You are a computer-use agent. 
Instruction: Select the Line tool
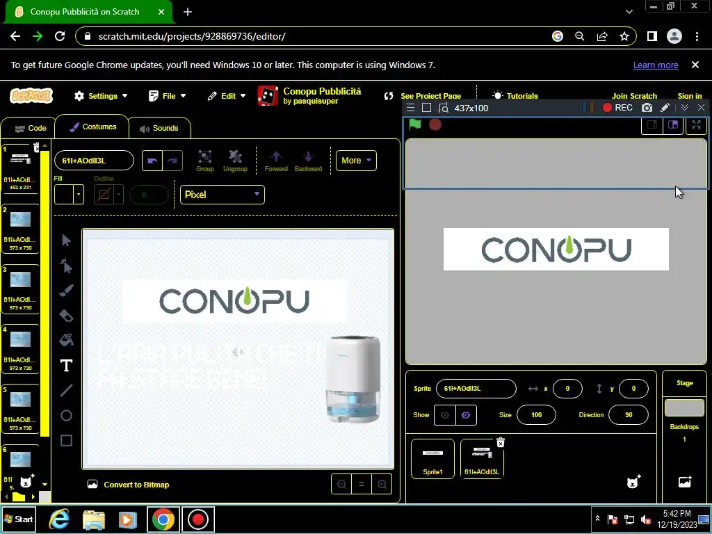(x=66, y=390)
